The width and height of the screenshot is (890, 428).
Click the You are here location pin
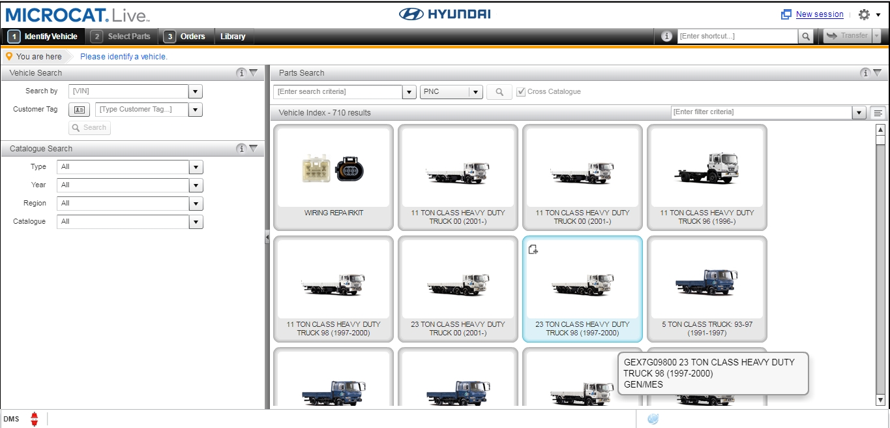(8, 56)
